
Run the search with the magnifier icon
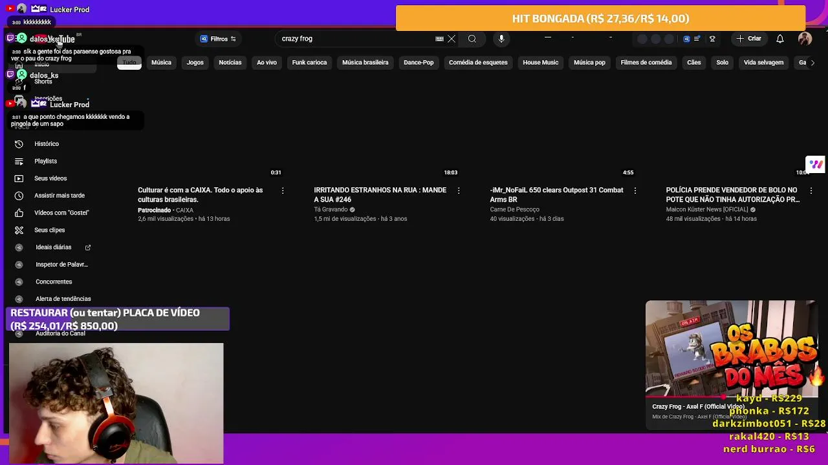click(472, 39)
